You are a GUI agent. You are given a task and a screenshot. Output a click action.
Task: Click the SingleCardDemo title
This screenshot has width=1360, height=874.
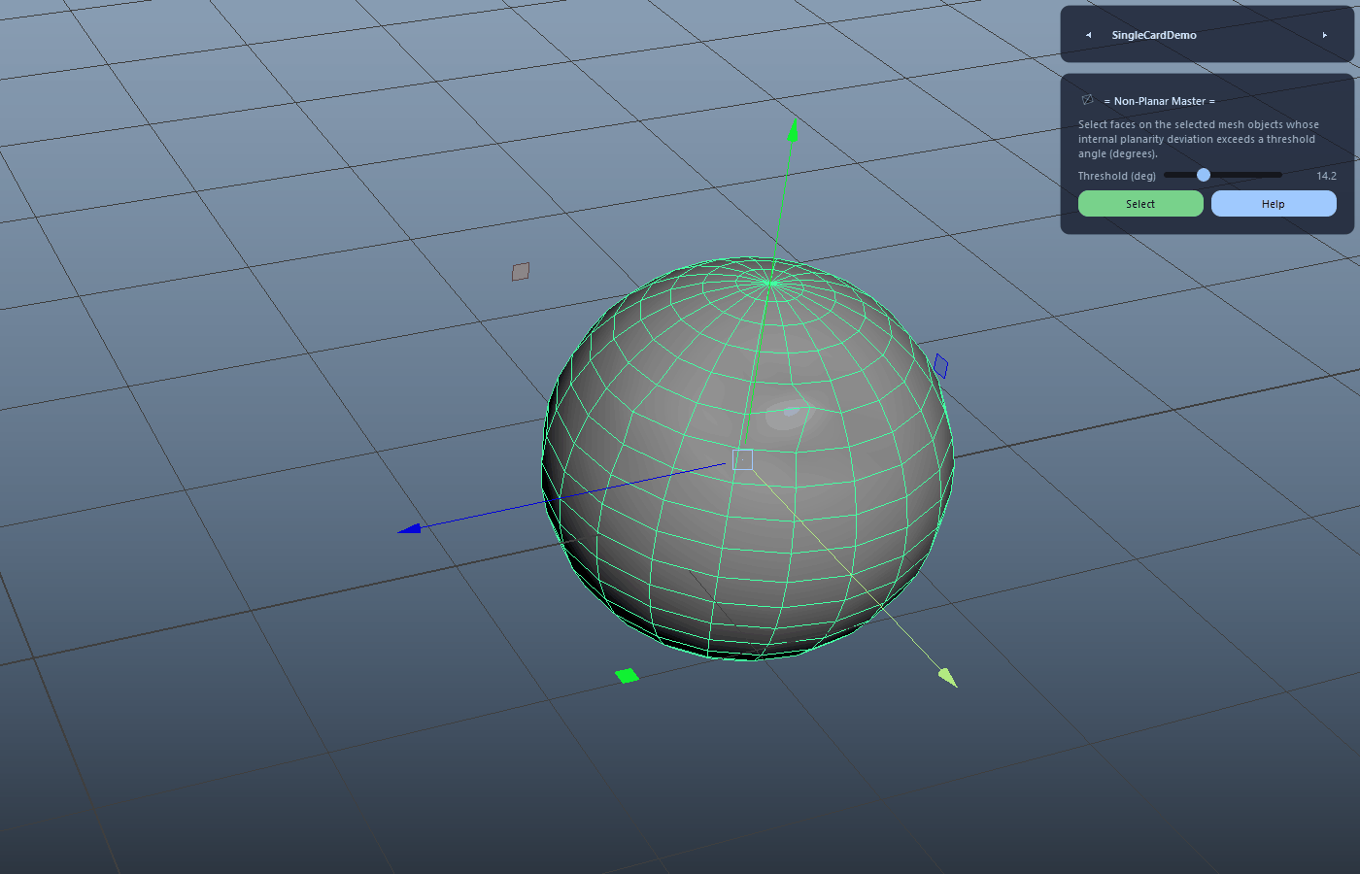point(1154,35)
